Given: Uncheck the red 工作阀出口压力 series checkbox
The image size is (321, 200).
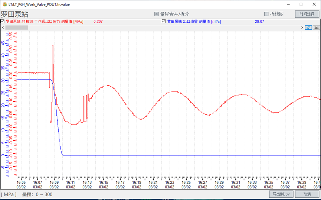Looking at the screenshot, I should point(3,22).
